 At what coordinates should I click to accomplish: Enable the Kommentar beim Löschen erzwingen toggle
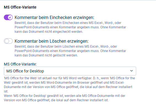point(8,41)
